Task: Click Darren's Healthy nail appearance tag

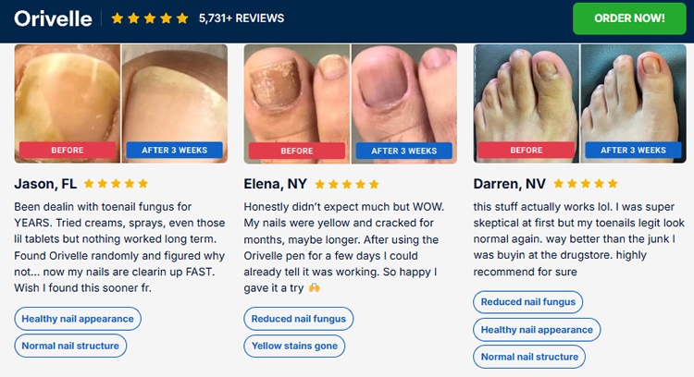Action: pos(537,330)
